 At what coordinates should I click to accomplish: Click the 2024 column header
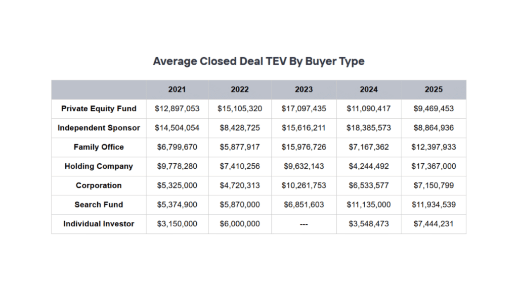coord(369,89)
